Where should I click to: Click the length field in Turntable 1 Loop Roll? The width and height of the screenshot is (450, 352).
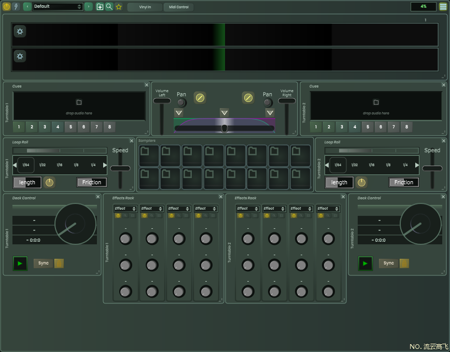[27, 183]
